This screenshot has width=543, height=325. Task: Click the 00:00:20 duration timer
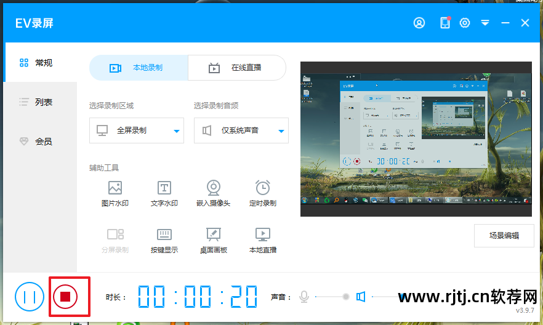click(198, 297)
